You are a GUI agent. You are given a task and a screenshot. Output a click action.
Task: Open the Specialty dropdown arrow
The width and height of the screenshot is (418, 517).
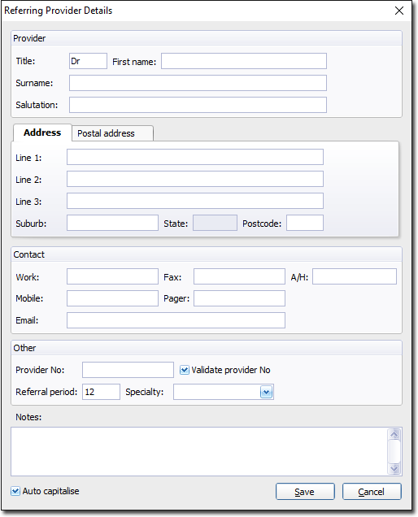click(266, 392)
